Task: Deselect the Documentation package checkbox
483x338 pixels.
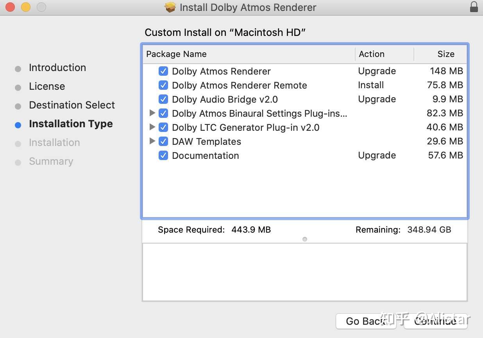Action: [x=163, y=155]
